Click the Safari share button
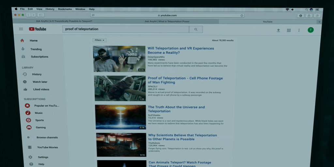This screenshot has width=334, height=167. tap(309, 16)
